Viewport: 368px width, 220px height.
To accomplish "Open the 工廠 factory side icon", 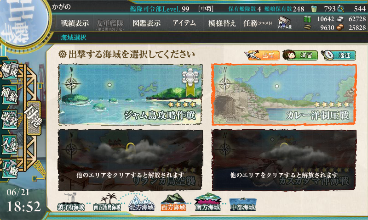I will 9,169.
